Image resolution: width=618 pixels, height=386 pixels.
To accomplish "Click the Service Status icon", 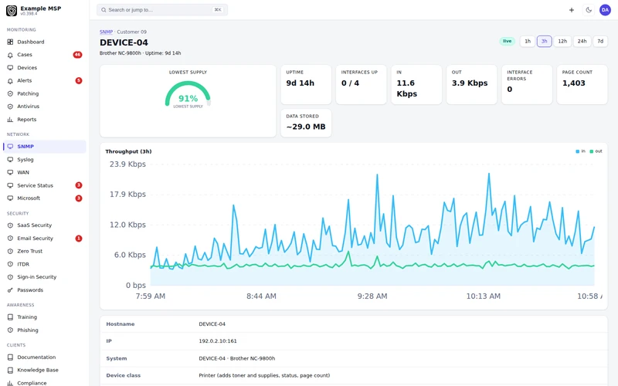I will tap(10, 185).
